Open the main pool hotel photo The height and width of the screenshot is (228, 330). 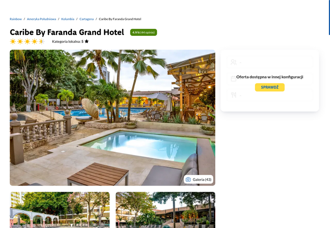tap(112, 118)
